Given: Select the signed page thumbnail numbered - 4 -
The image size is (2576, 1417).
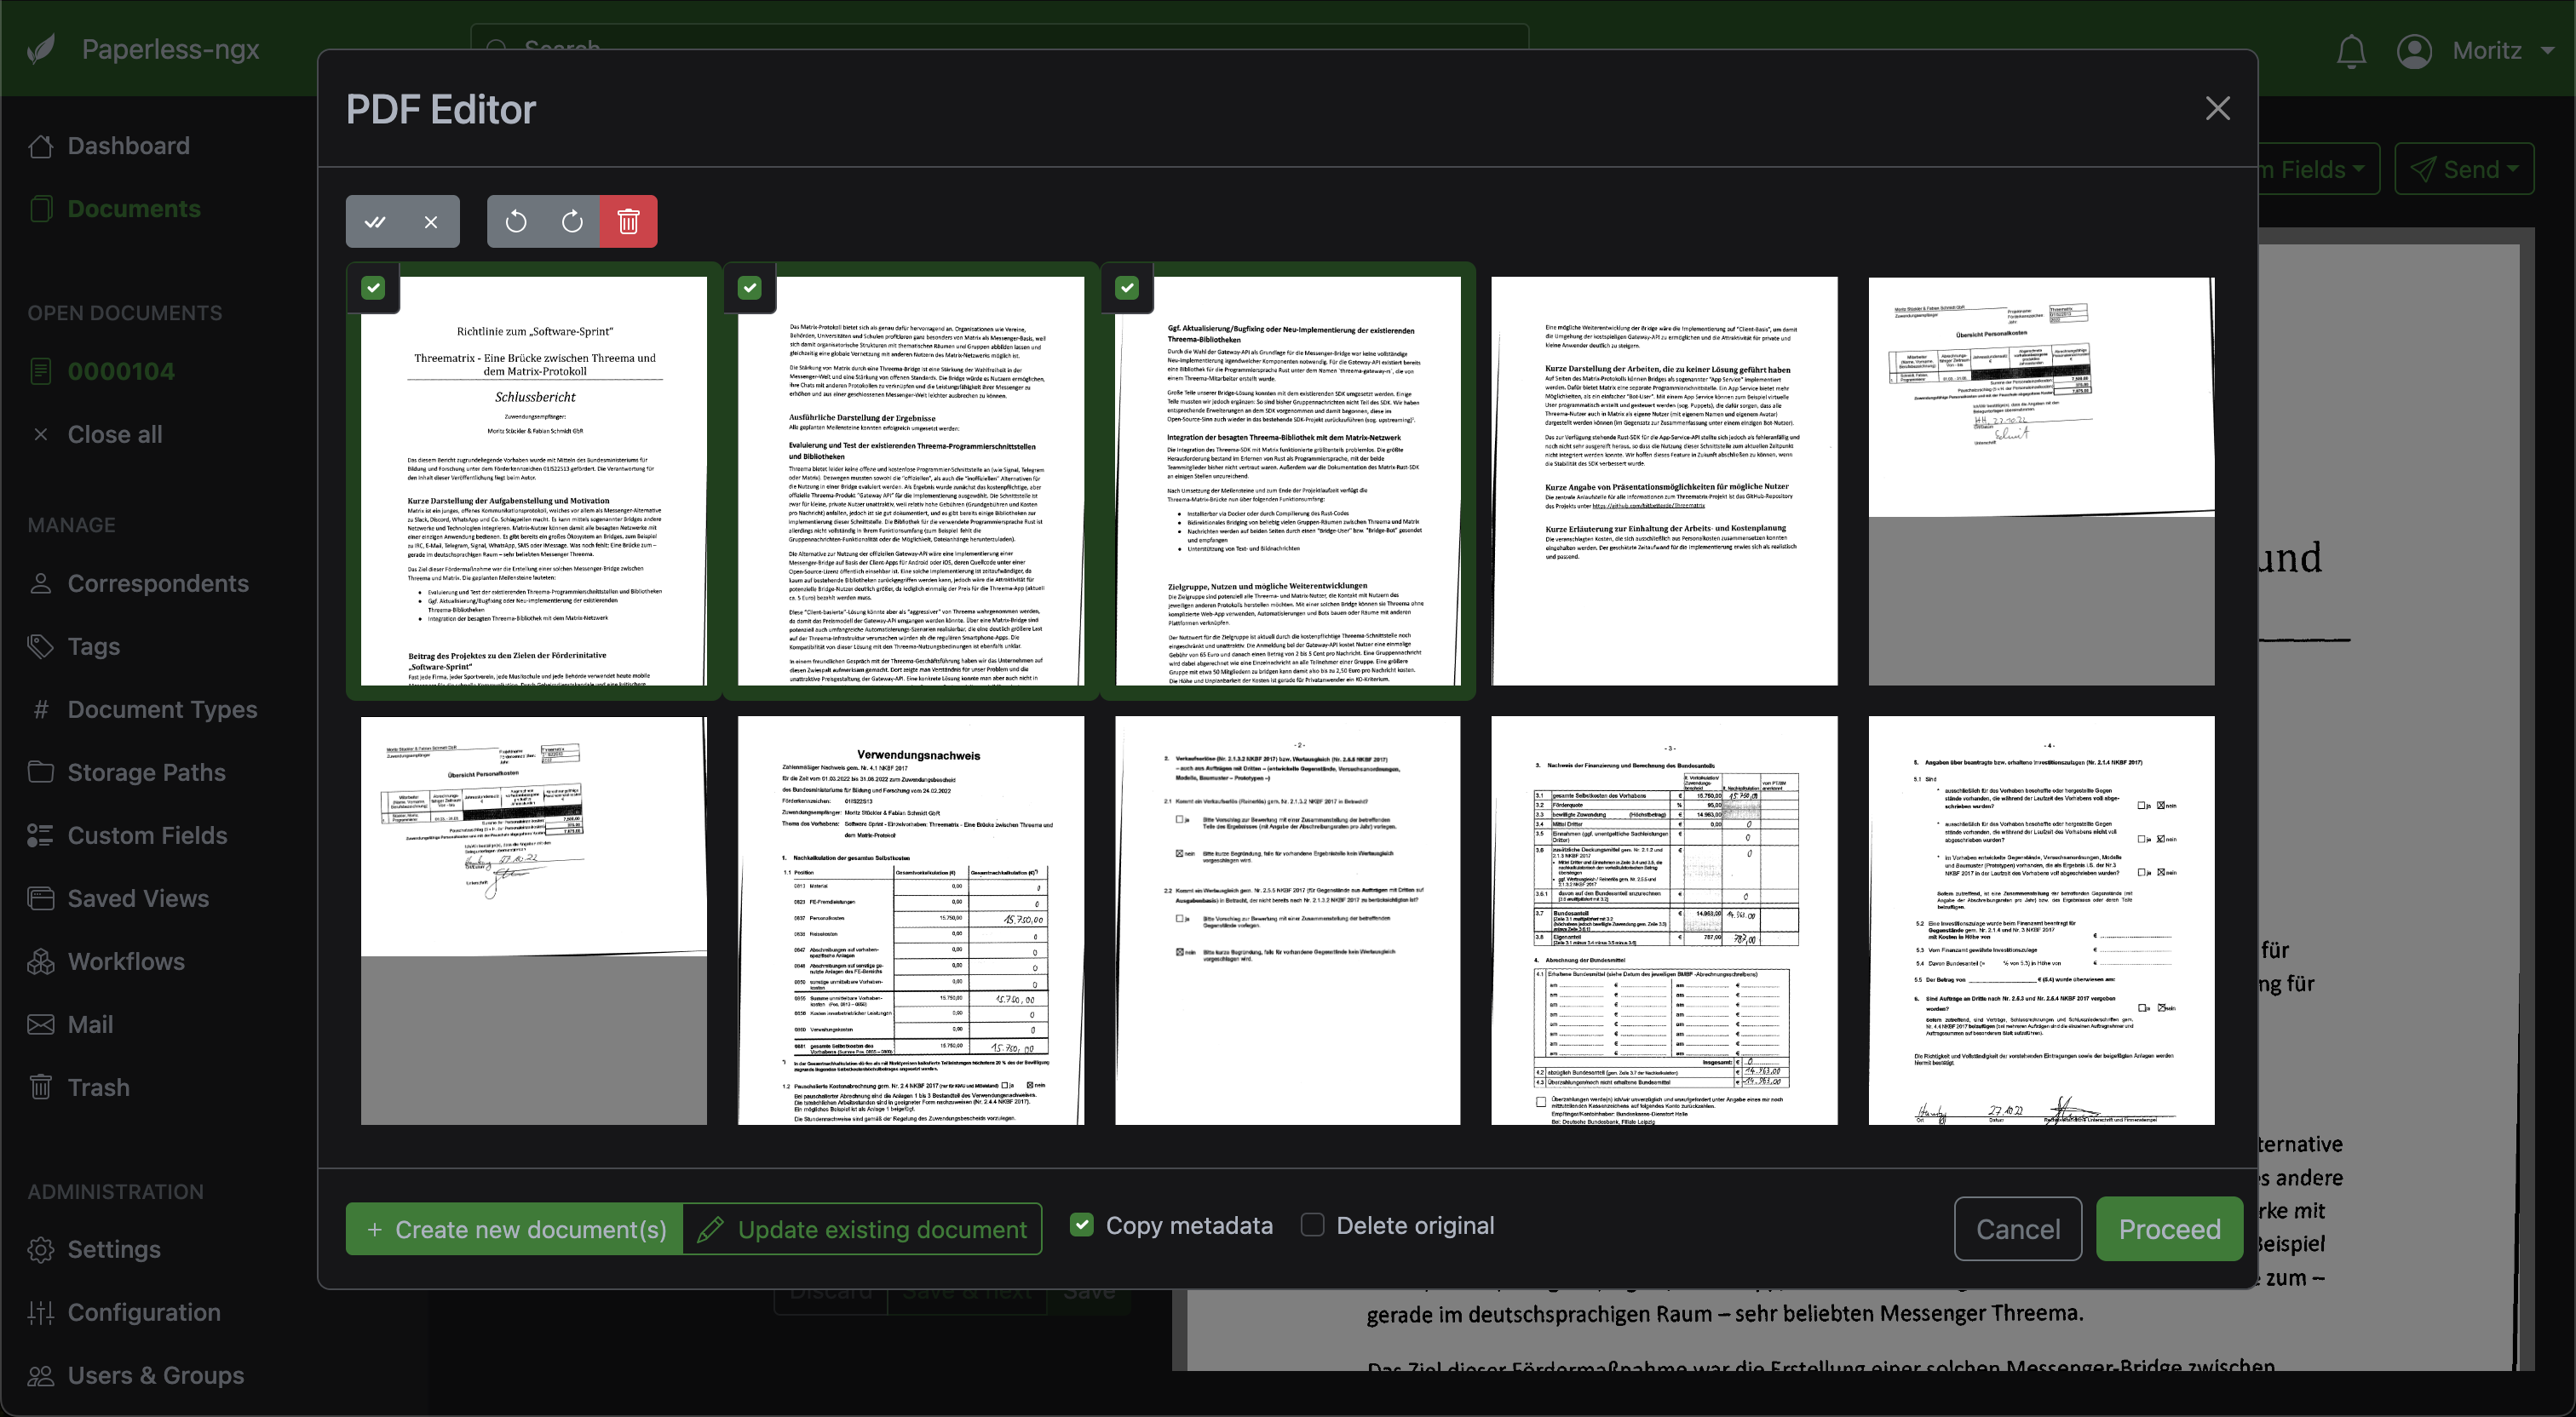Looking at the screenshot, I should tap(2041, 920).
